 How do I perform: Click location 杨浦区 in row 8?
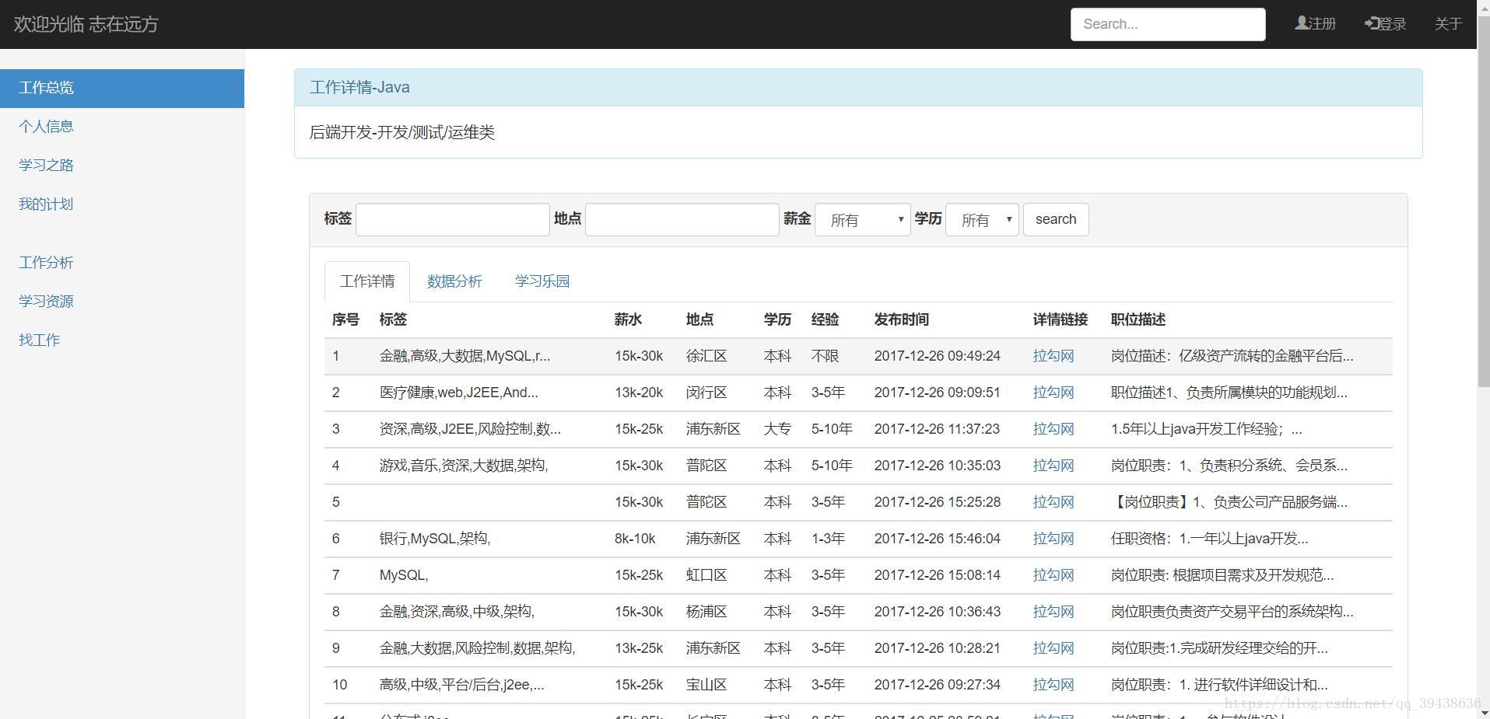pyautogui.click(x=706, y=612)
